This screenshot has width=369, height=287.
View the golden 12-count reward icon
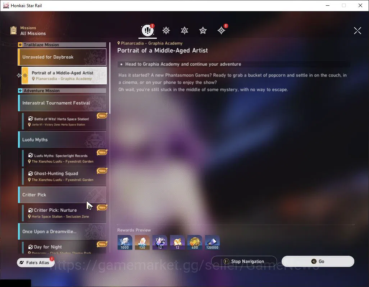point(177,242)
